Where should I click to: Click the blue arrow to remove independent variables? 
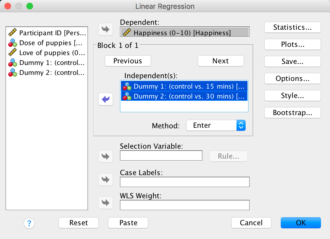106,99
